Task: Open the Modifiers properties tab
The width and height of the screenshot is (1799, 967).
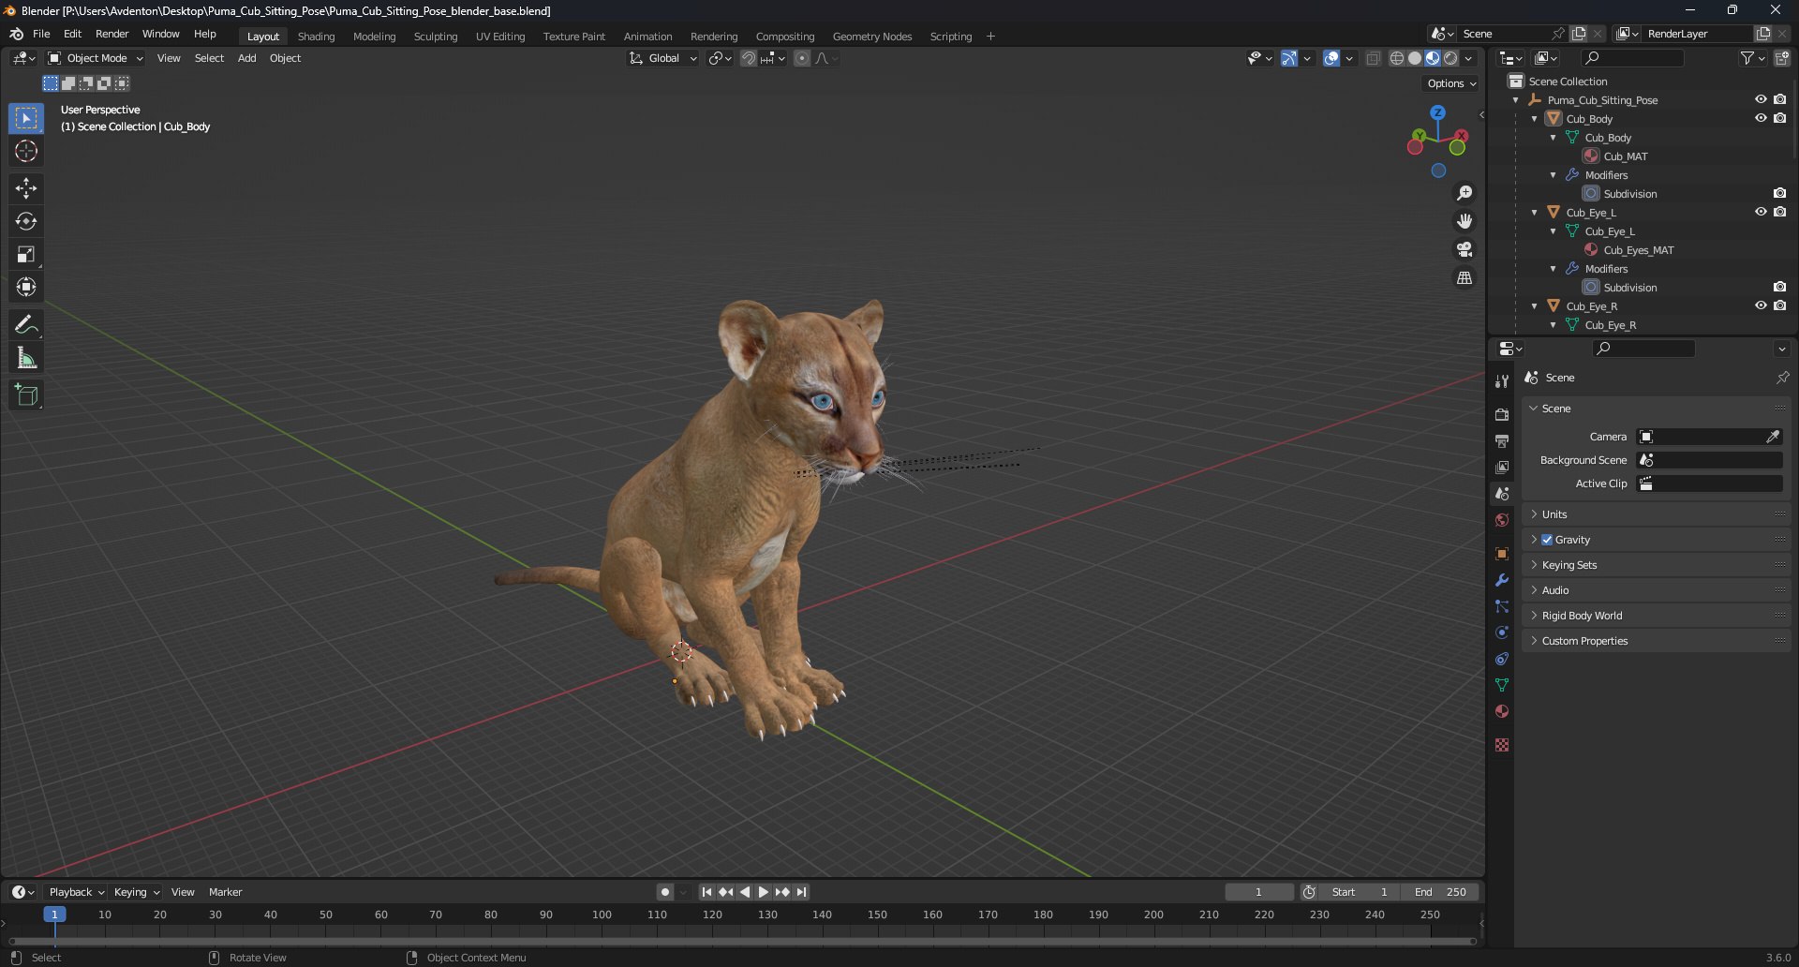Action: coord(1502,580)
